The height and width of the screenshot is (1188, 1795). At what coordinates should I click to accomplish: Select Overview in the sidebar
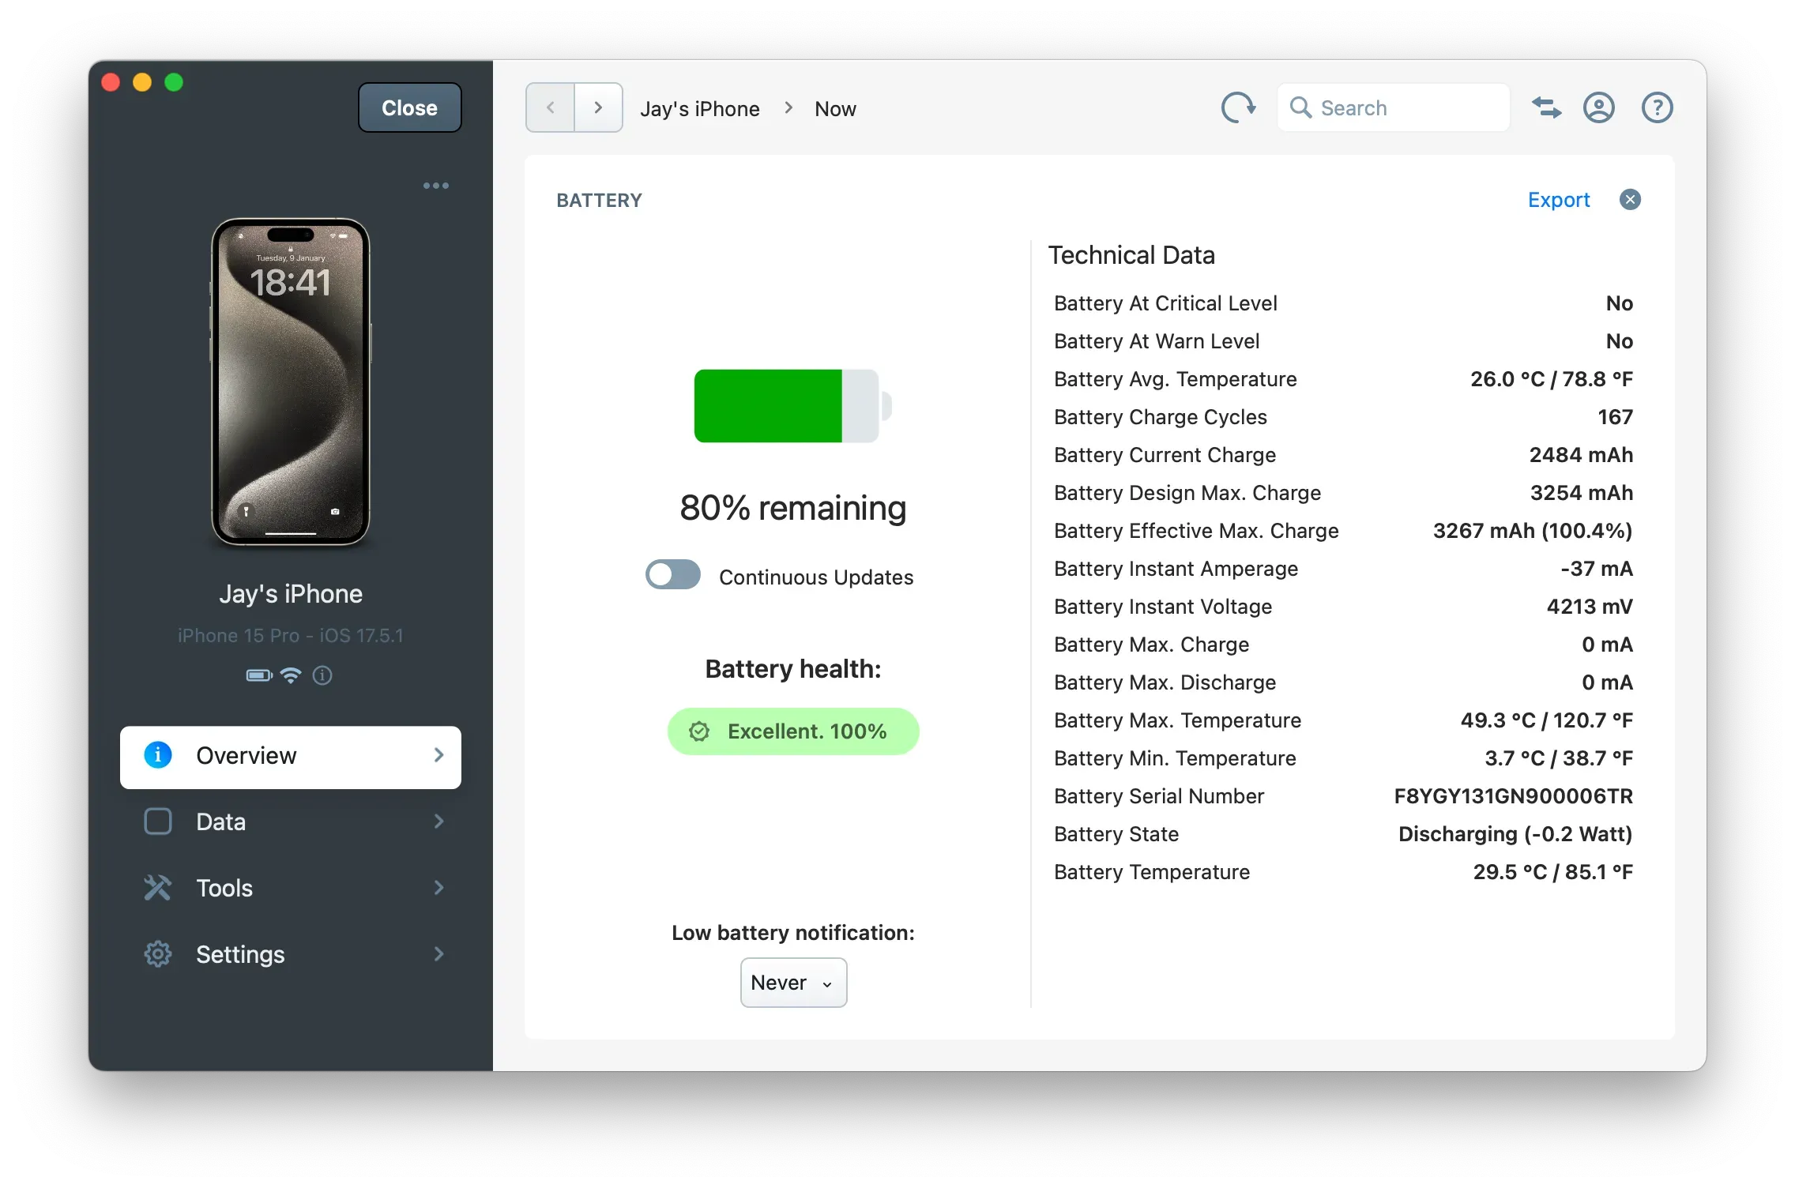[246, 755]
